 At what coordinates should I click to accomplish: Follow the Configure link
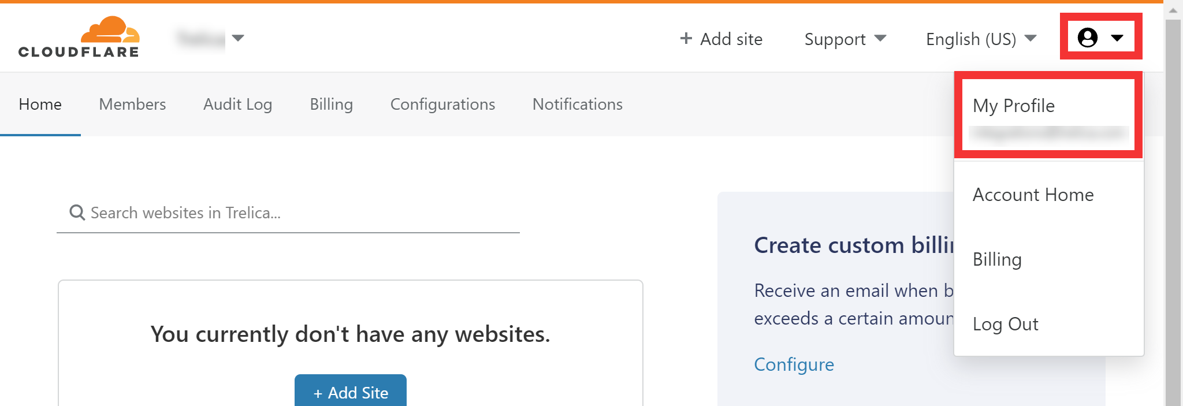pos(794,364)
